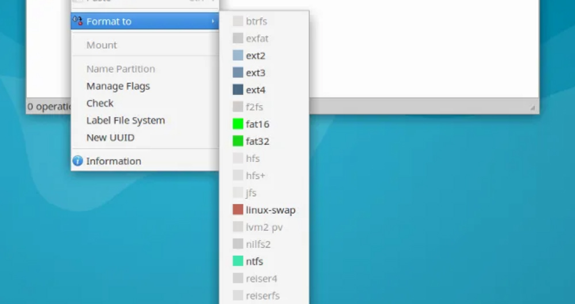Open Manage Flags from context menu
The height and width of the screenshot is (304, 575).
(118, 86)
